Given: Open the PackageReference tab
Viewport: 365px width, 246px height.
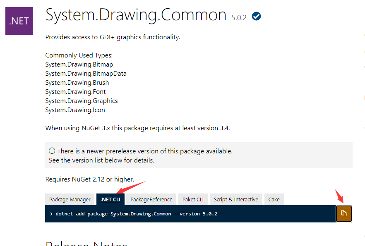Looking at the screenshot, I should [151, 199].
